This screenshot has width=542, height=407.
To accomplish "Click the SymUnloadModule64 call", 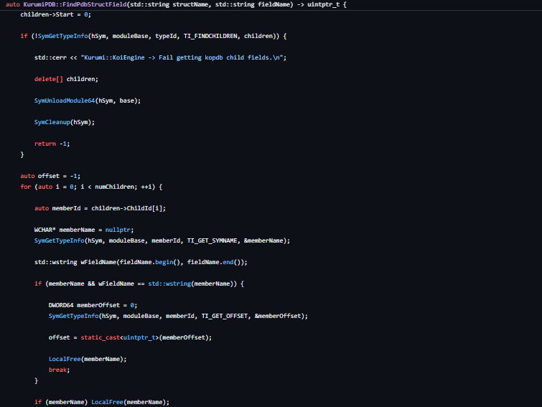I will pos(88,100).
